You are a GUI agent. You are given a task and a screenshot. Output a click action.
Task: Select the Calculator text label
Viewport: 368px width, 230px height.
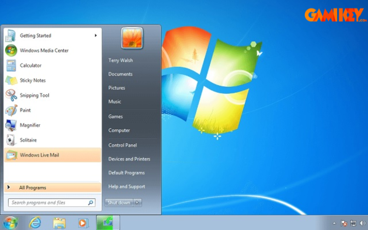30,65
